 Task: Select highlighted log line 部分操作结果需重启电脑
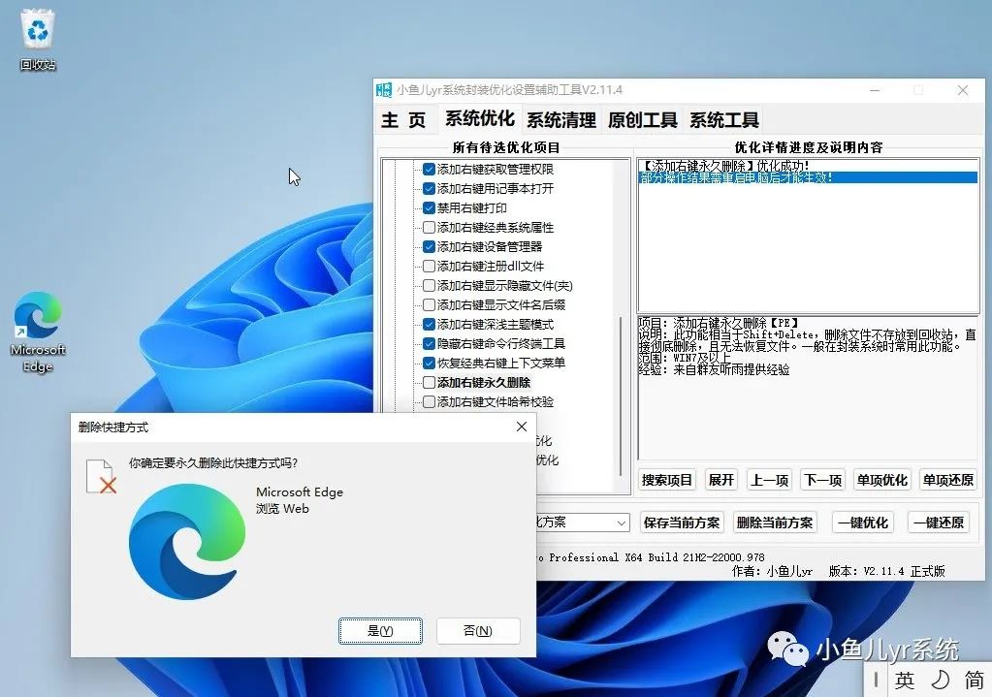tap(808, 177)
